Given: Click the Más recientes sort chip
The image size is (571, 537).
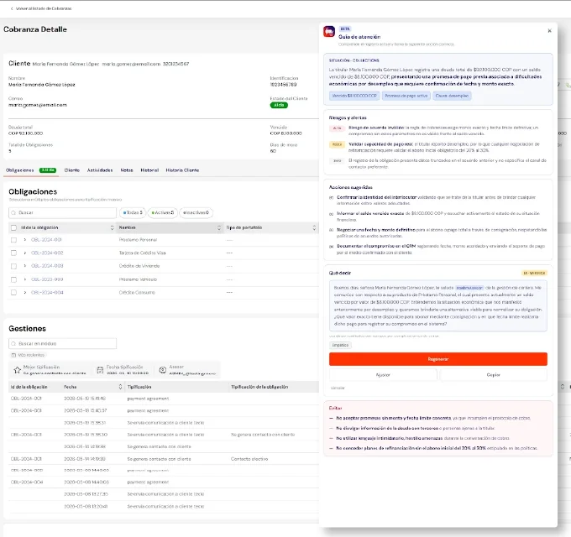Looking at the screenshot, I should coord(29,355).
